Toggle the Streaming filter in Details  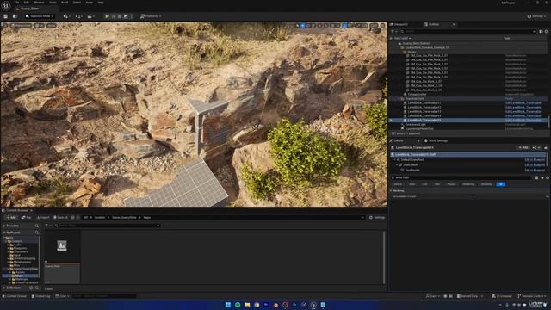[486, 184]
